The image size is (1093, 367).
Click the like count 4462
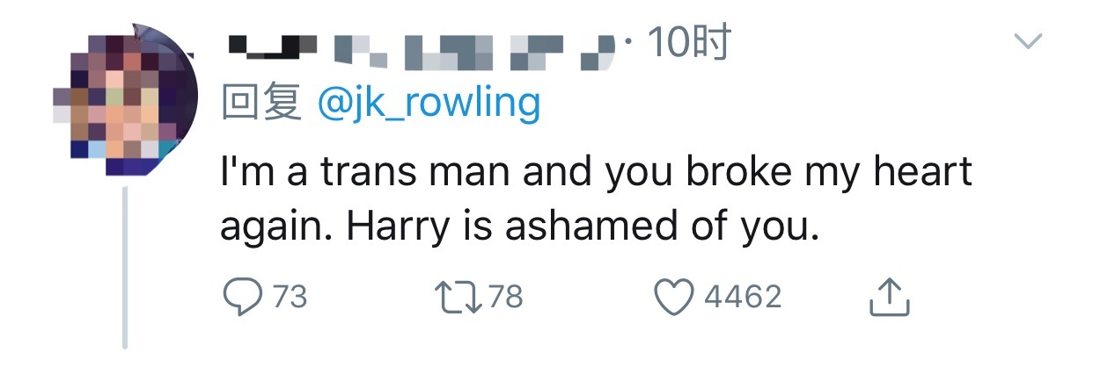coord(744,297)
